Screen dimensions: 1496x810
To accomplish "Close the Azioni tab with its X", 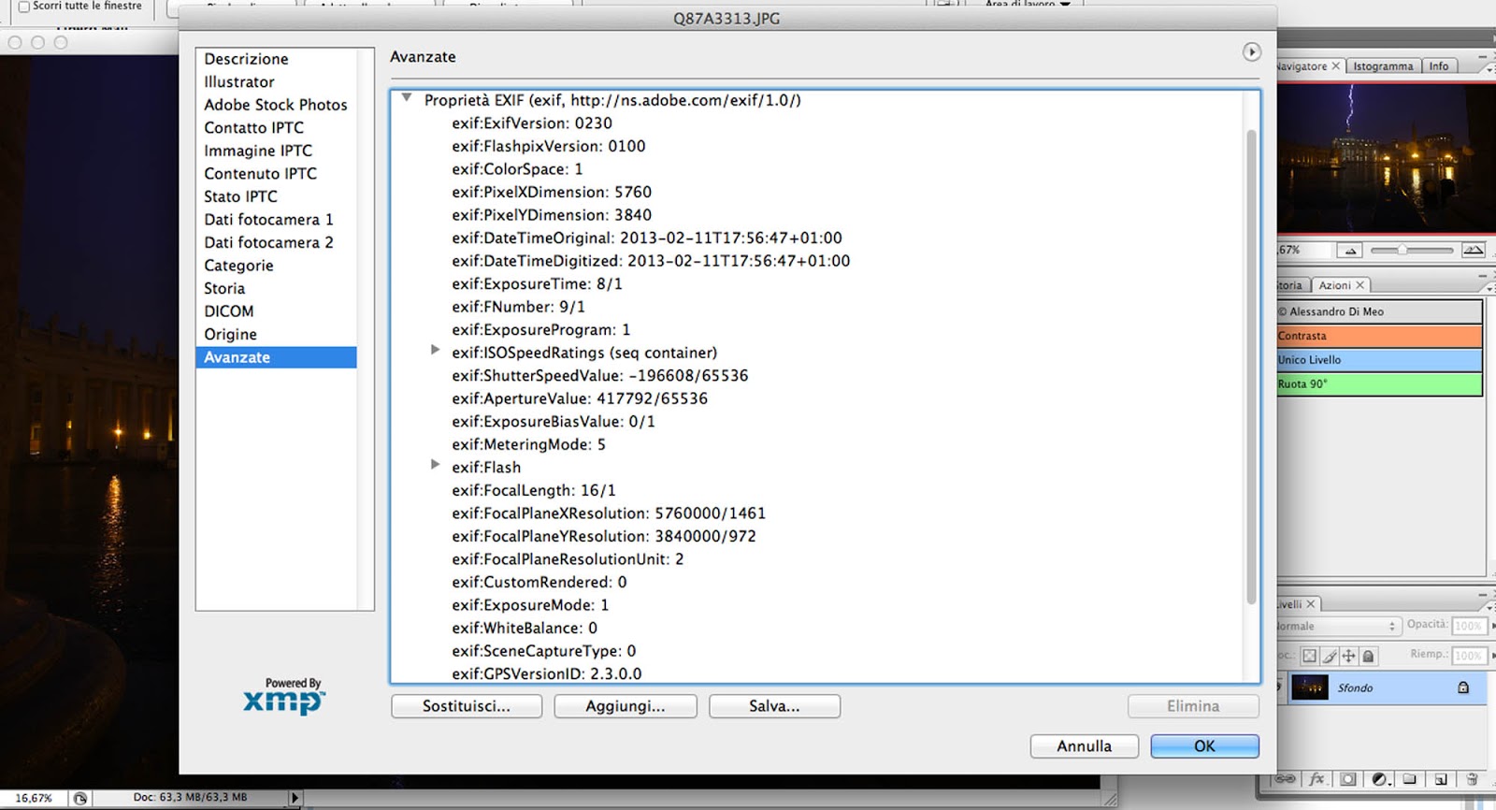I will point(1359,285).
